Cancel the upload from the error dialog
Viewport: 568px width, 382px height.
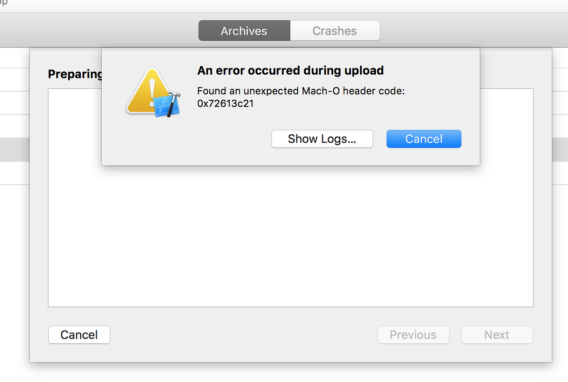coord(423,139)
